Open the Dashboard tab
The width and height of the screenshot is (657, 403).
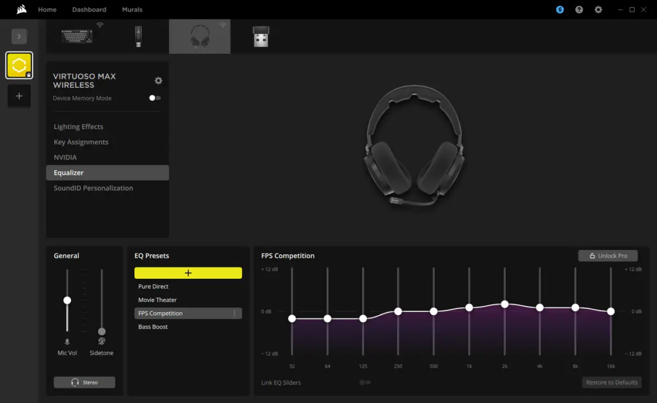89,10
